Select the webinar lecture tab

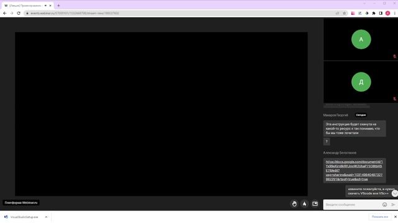click(27, 6)
